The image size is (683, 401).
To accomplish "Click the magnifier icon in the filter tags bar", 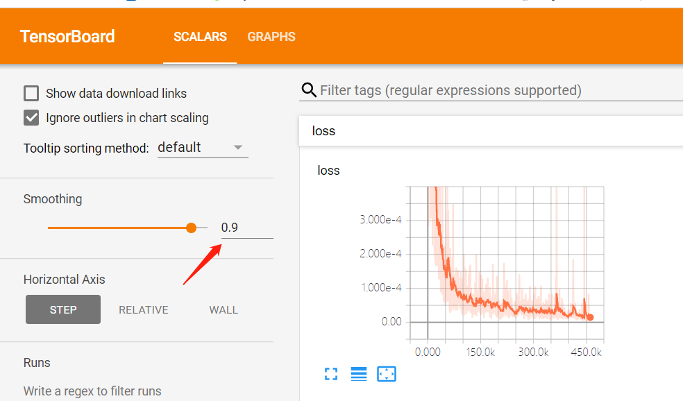I will [x=308, y=89].
